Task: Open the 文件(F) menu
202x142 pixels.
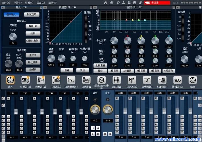Action: (x=6, y=3)
